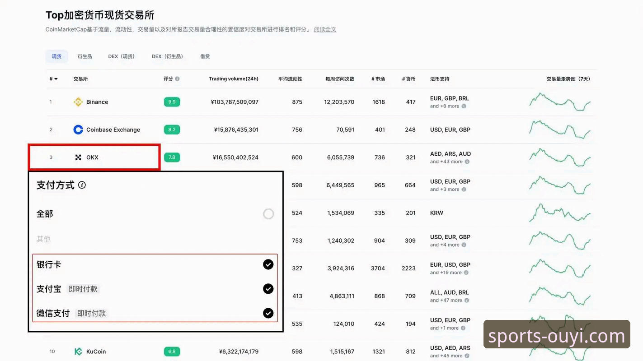Screen dimensions: 643x361
Task: Expand 'and +19 more' fiat currencies list
Action: (446, 273)
